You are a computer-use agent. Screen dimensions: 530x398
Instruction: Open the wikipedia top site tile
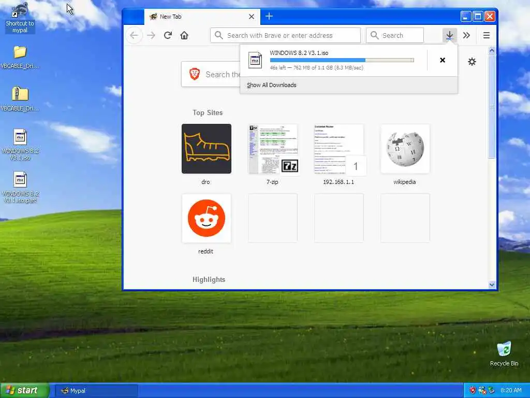tap(405, 149)
